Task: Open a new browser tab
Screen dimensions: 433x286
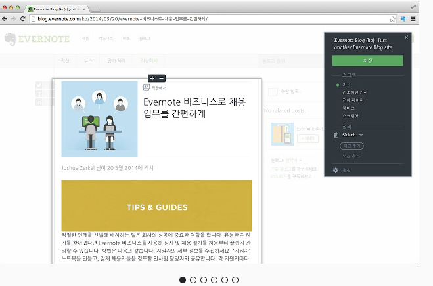Action: tap(95, 9)
